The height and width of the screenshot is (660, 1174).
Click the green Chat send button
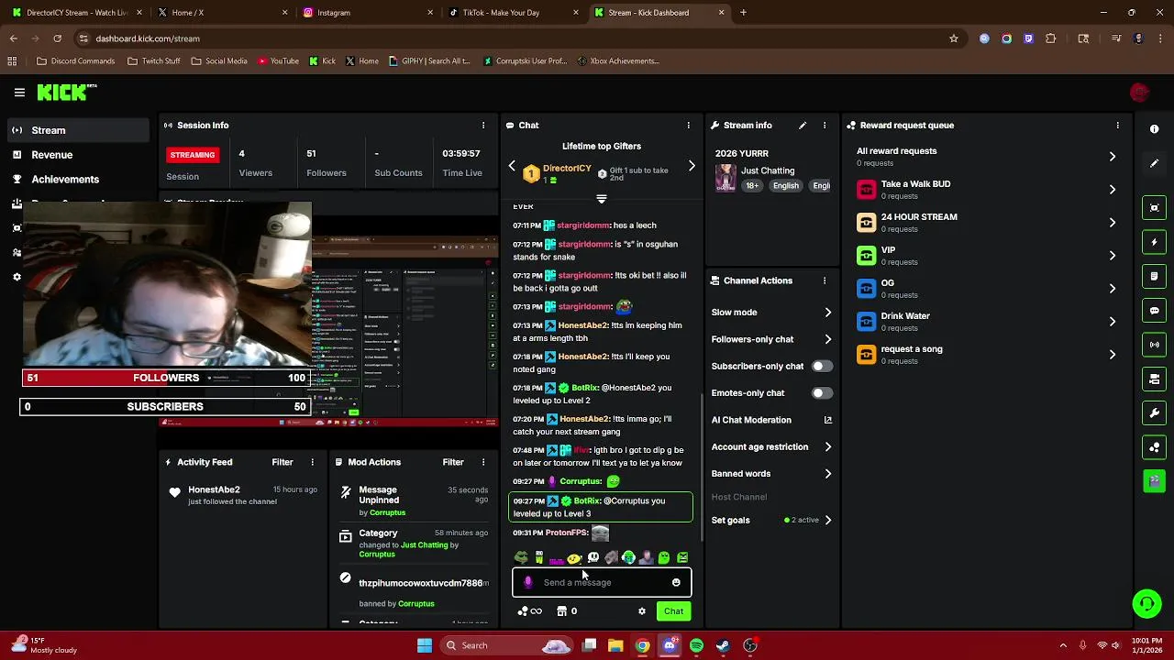(x=673, y=611)
